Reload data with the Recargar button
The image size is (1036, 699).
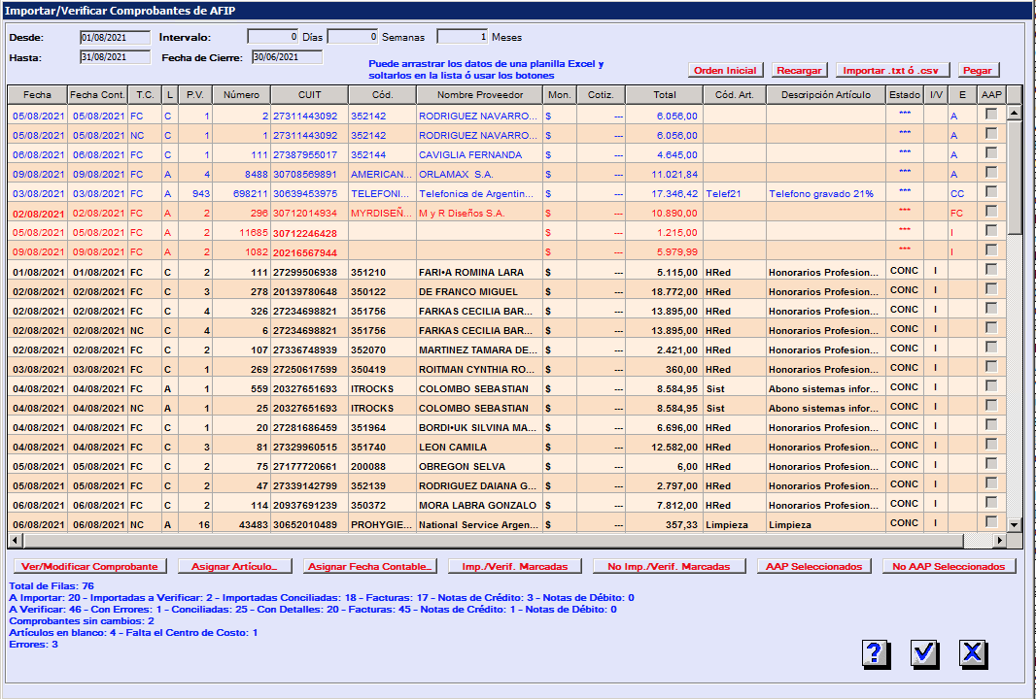pos(799,71)
